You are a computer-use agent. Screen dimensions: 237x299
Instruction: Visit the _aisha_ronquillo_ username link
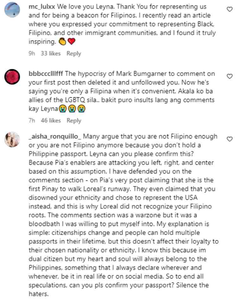[x=55, y=137]
